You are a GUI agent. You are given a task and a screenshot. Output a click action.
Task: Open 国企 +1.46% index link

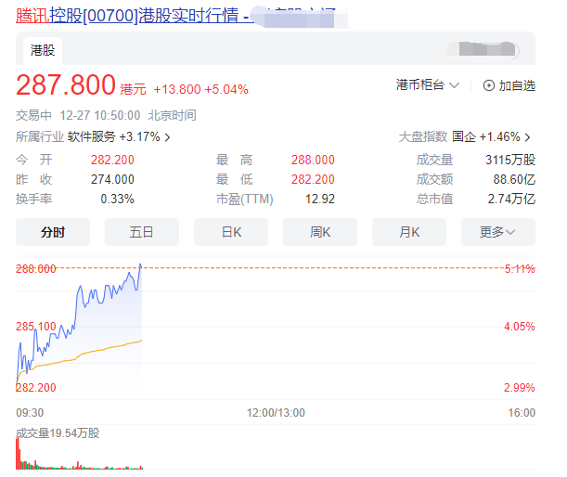tap(486, 136)
